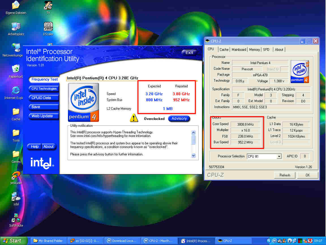
Task: Click the Level 2 cache value 1024 KBytes
Action: coord(296,136)
